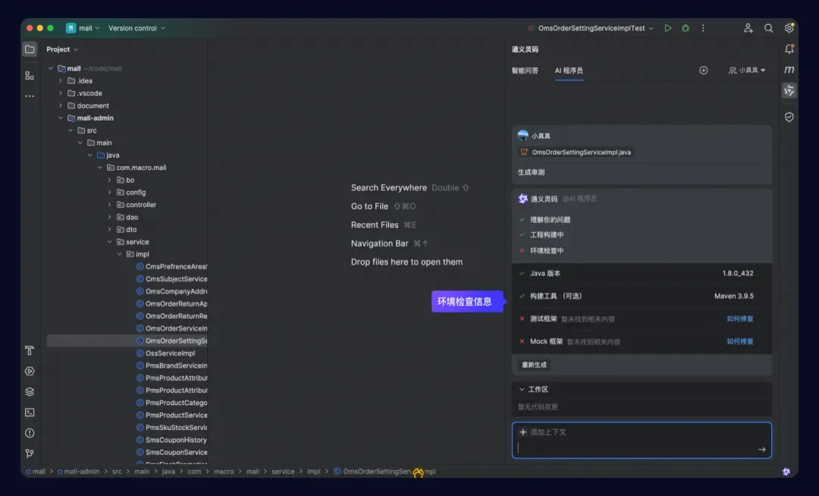
Task: Click the 理解你的问题 step
Action: click(x=550, y=220)
